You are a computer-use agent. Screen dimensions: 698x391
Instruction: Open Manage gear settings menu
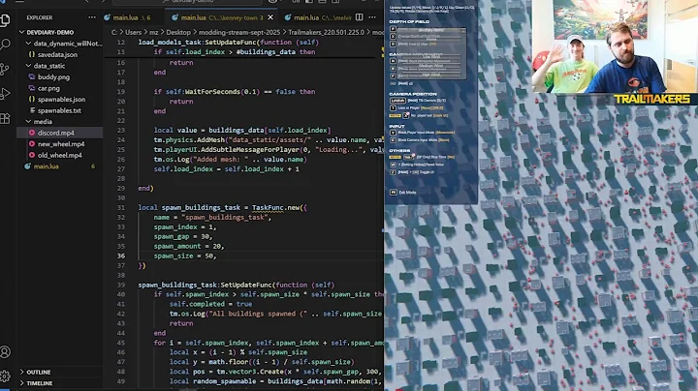tap(6, 376)
